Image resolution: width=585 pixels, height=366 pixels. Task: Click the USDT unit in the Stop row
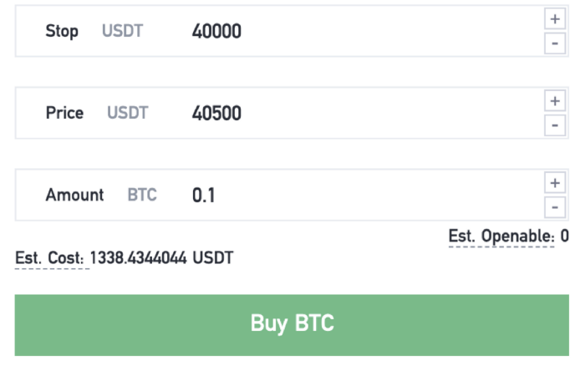122,31
